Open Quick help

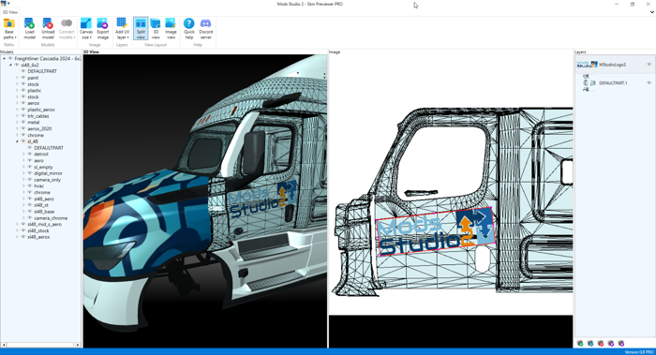189,23
